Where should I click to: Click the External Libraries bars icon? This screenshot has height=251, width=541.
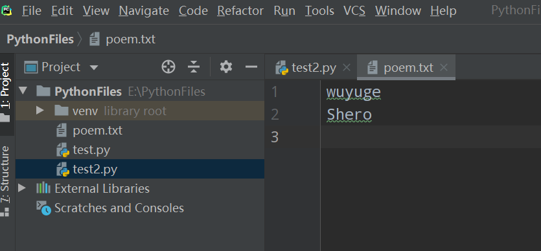pyautogui.click(x=43, y=188)
